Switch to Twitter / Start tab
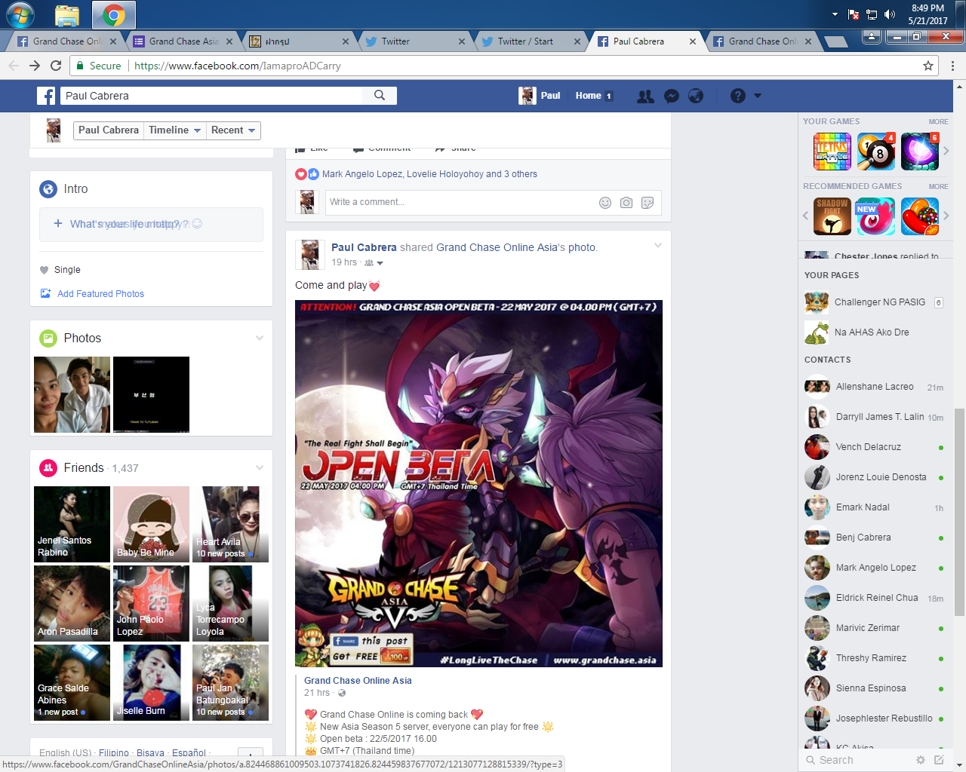 [x=531, y=41]
